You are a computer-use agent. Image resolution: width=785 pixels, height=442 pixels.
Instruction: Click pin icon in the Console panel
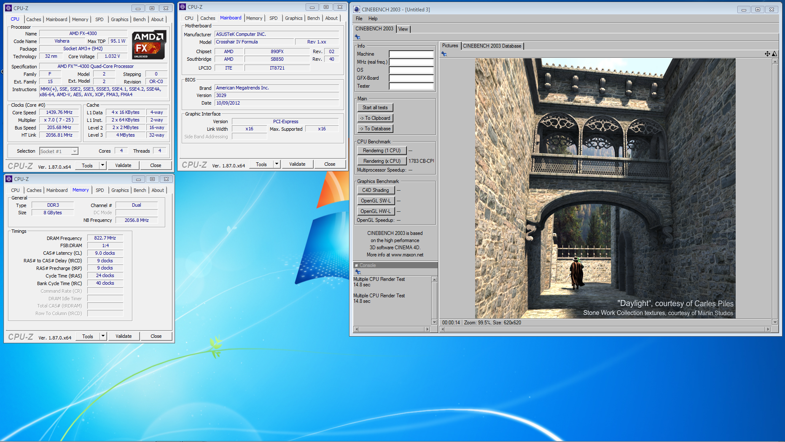(x=358, y=272)
